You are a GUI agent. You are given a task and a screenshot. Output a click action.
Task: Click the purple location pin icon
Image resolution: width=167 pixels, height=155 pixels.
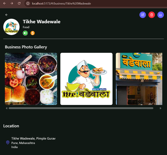(8, 142)
